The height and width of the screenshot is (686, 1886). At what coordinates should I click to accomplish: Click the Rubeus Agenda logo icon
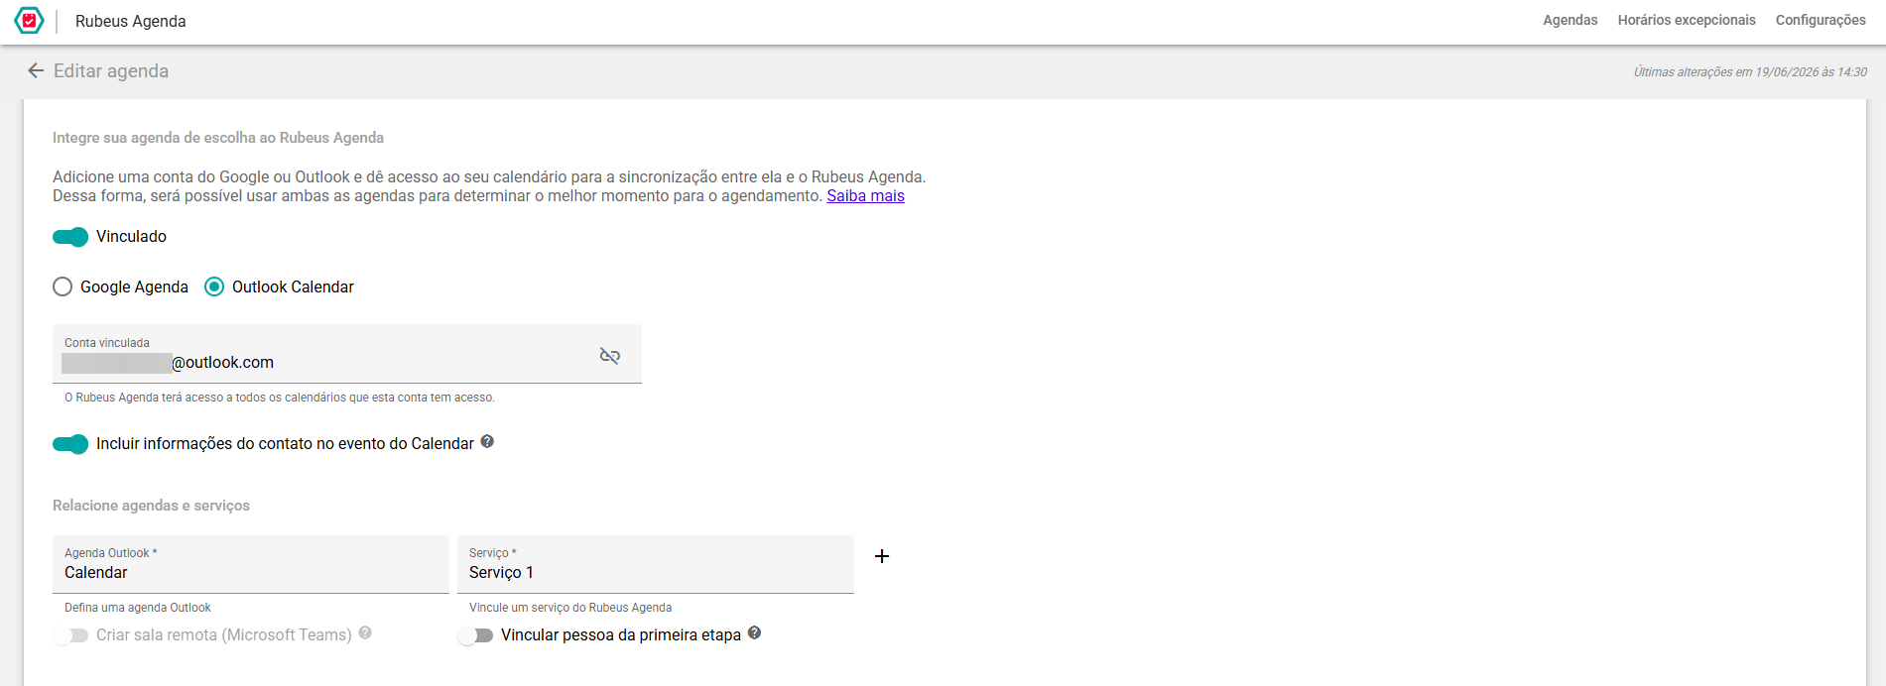(30, 21)
